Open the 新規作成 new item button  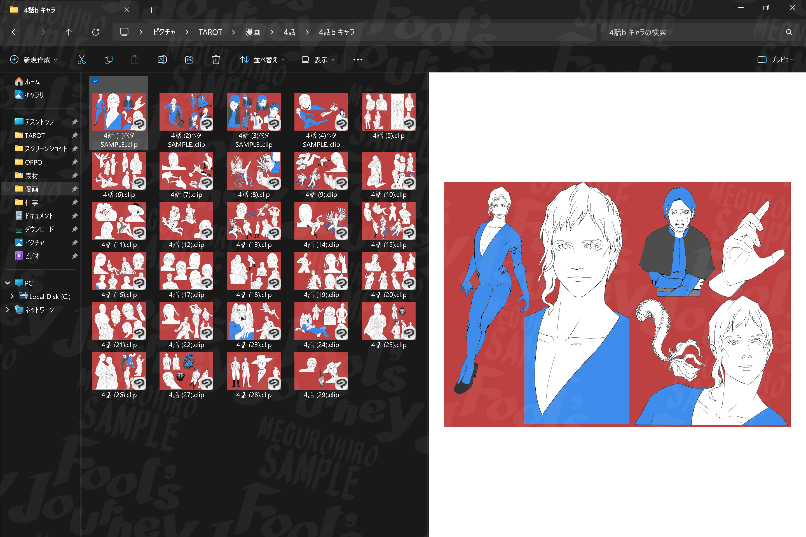click(x=34, y=60)
